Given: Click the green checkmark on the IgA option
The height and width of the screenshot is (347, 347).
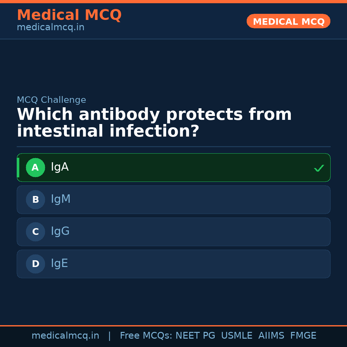Looking at the screenshot, I should (x=319, y=168).
